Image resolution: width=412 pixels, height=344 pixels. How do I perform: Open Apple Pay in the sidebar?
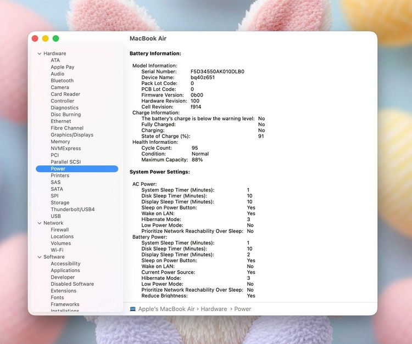pyautogui.click(x=63, y=67)
